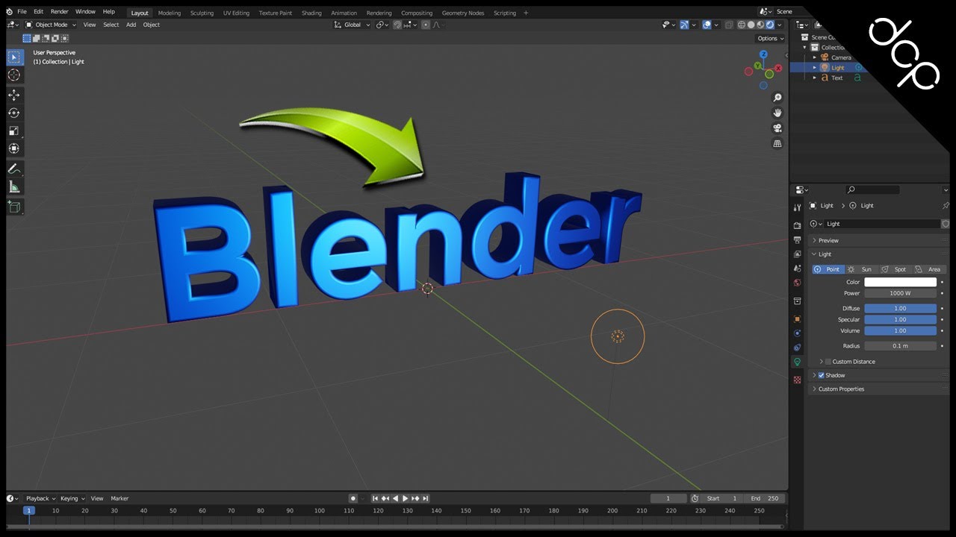Open the World properties tab
The image size is (956, 537).
797,283
